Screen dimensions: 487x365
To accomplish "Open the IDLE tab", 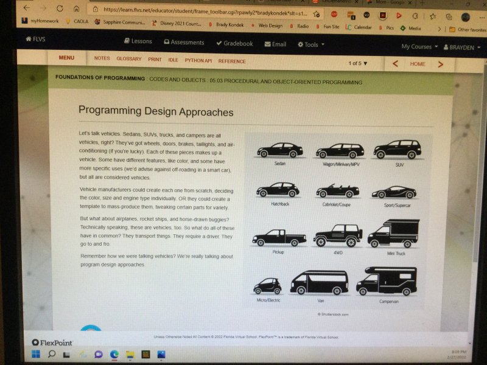I will click(x=173, y=60).
